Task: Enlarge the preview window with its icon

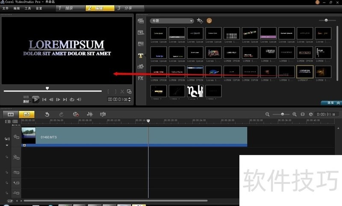Action: [x=129, y=91]
